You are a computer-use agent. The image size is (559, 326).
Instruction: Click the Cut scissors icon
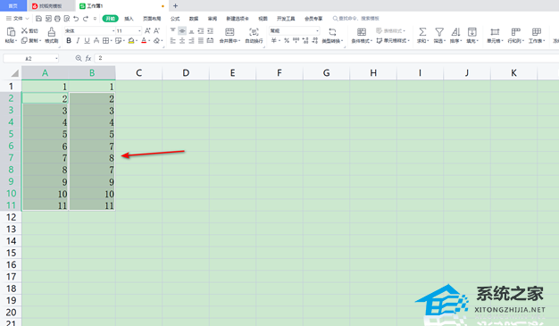(x=25, y=30)
